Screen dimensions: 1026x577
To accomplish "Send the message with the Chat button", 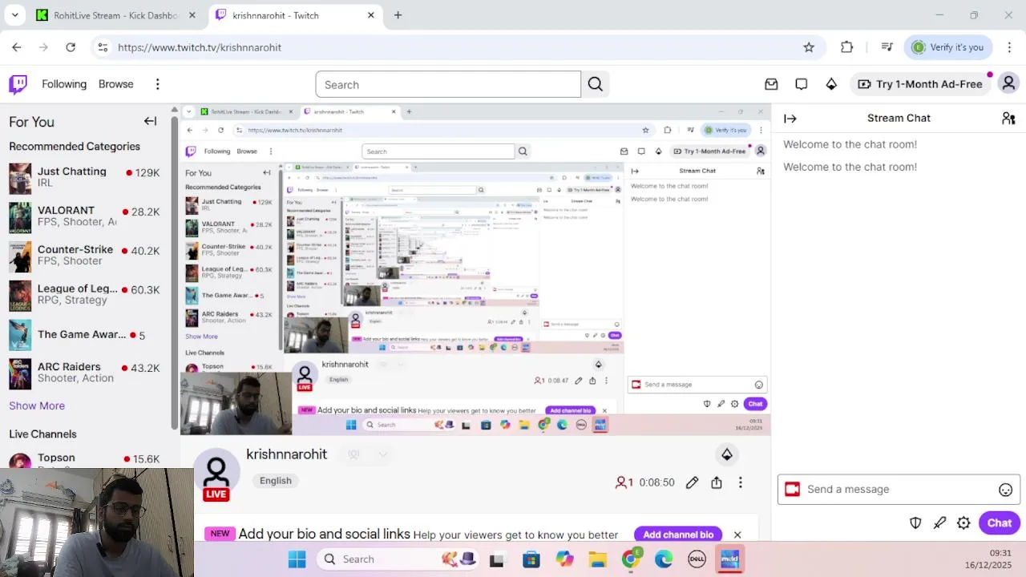I will click(x=999, y=523).
